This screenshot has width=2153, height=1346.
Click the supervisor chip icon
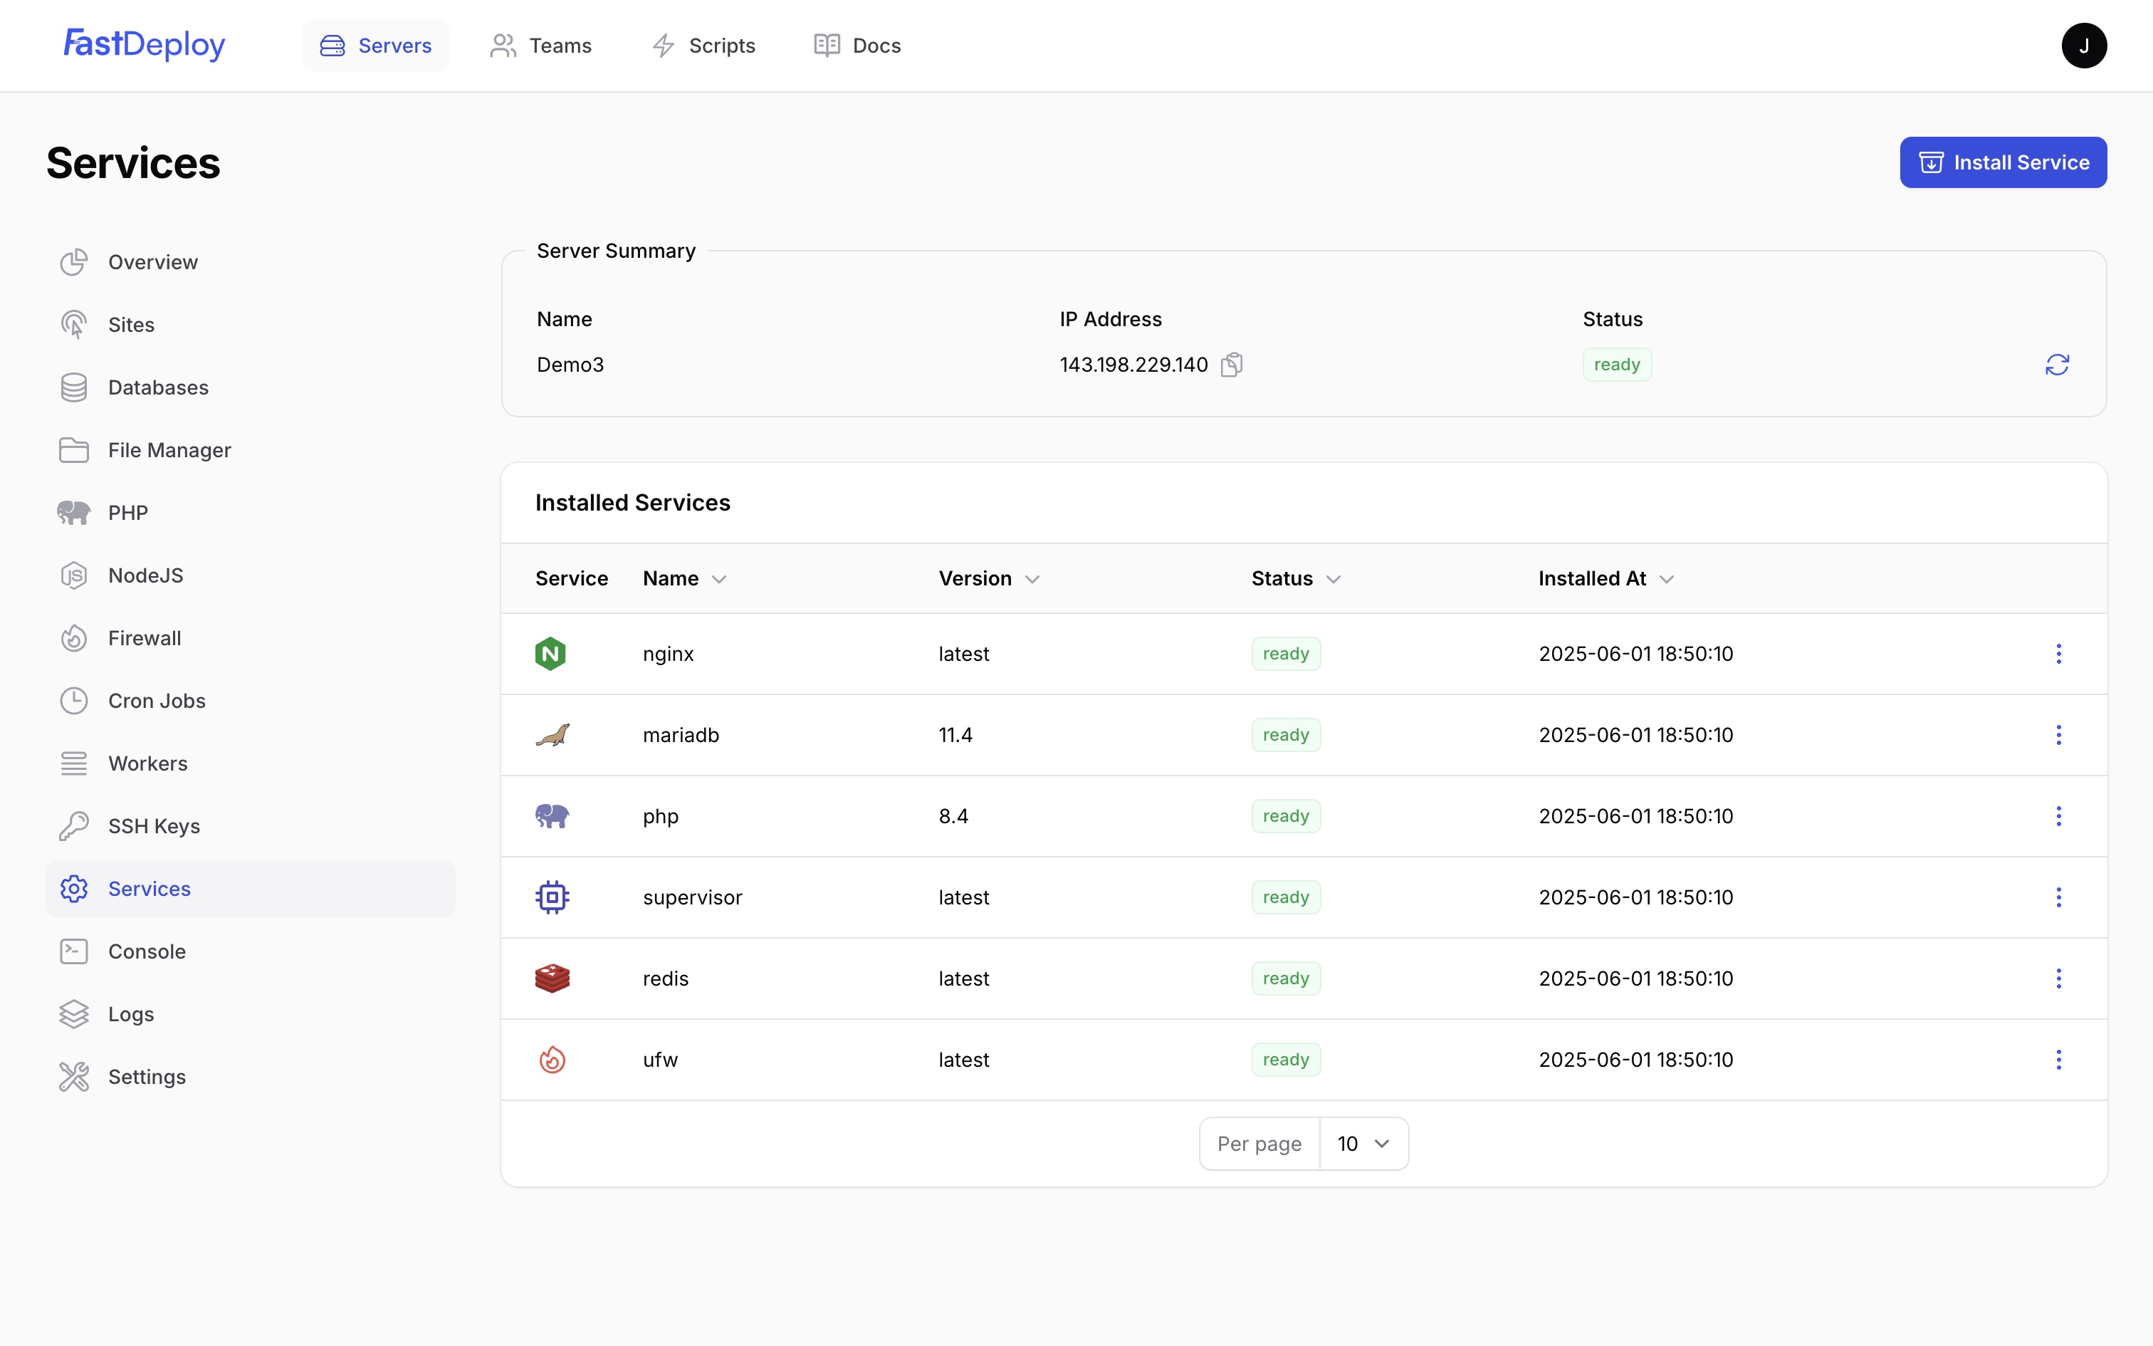[x=552, y=897]
